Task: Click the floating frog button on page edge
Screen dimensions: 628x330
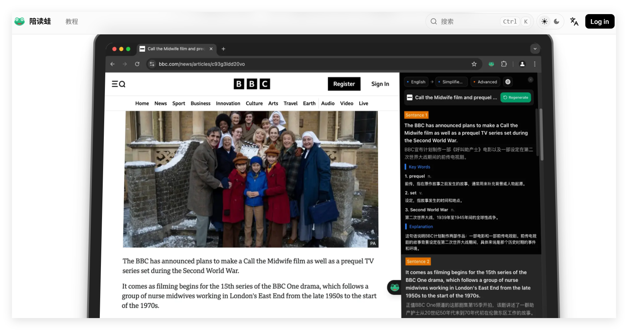Action: click(x=394, y=288)
